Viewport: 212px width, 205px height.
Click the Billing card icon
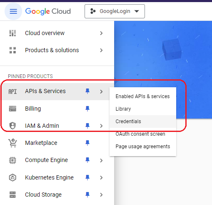pos(12,109)
